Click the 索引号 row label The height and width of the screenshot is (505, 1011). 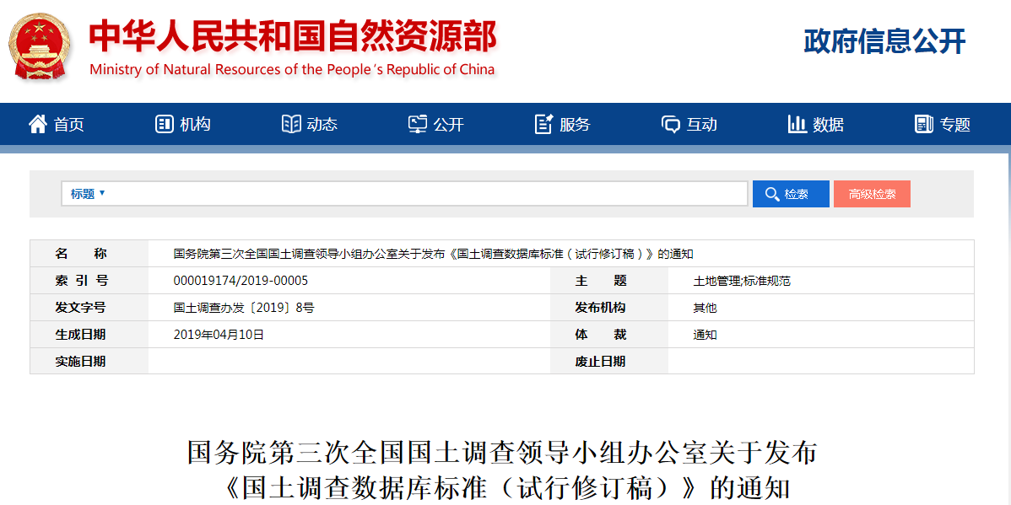coord(81,281)
